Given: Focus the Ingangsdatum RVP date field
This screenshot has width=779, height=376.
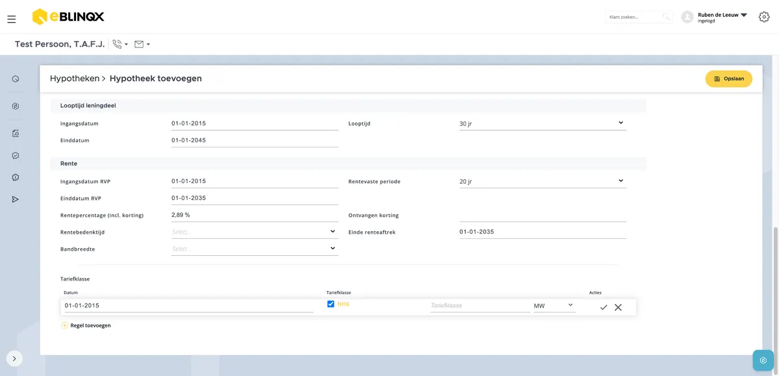Looking at the screenshot, I should pyautogui.click(x=254, y=181).
